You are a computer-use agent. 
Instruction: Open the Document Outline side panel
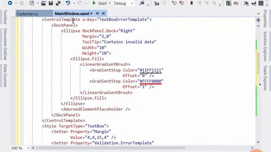click(x=5, y=44)
